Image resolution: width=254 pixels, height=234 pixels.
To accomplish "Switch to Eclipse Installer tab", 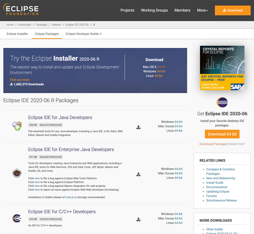I will click(x=17, y=34).
